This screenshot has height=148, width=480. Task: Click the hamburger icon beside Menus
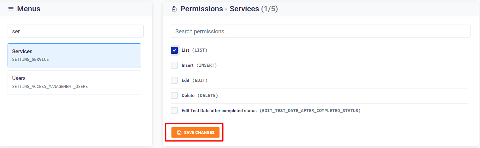(x=11, y=9)
